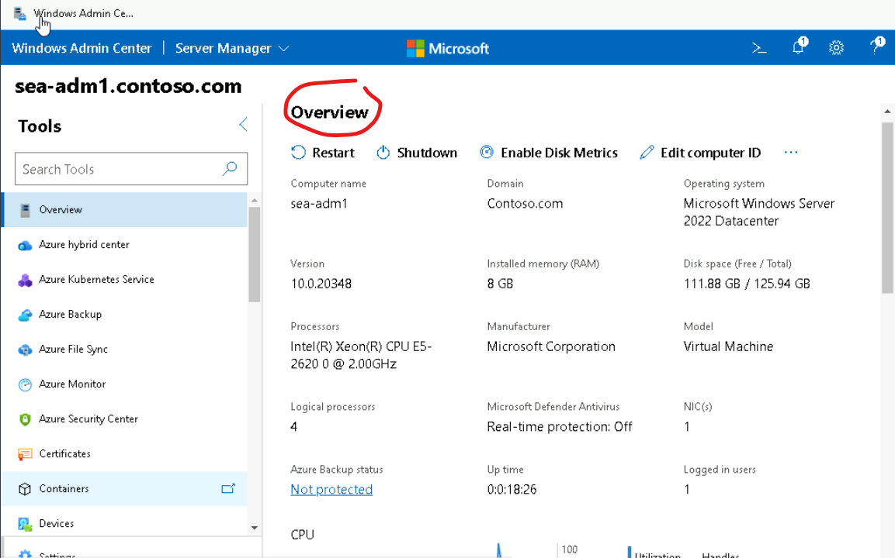This screenshot has height=558, width=895.
Task: Select Certificates tool
Action: 124,453
